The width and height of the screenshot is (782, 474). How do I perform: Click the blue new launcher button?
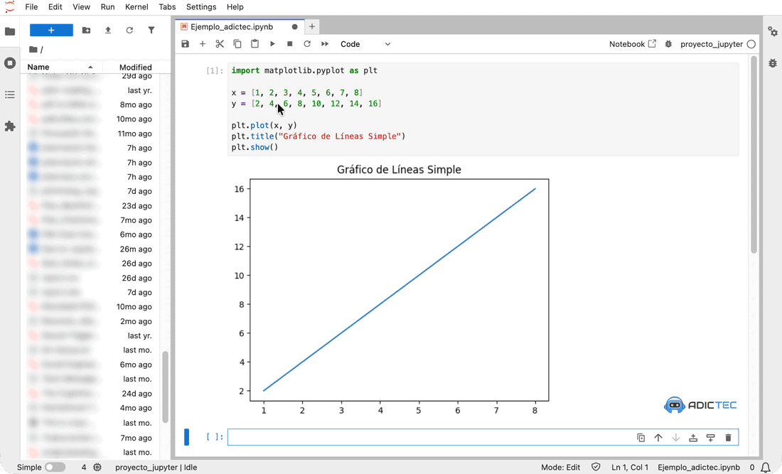(50, 29)
